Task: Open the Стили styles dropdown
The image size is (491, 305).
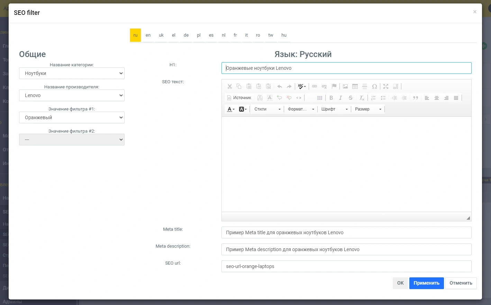Action: [x=267, y=109]
